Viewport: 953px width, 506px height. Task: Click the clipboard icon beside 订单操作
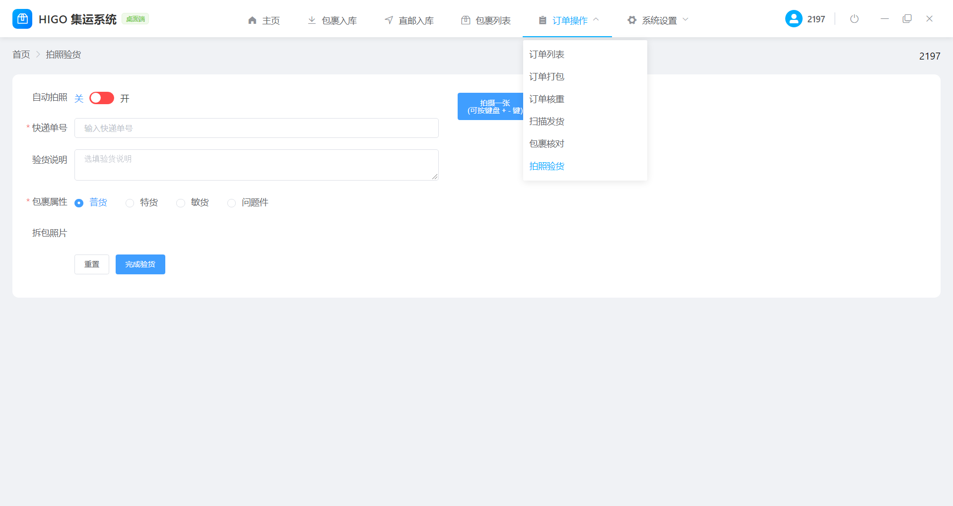pyautogui.click(x=543, y=20)
